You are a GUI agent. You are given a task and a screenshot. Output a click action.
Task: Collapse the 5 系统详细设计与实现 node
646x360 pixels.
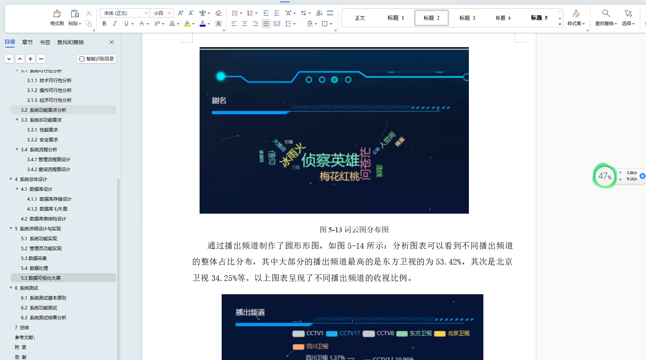[11, 228]
